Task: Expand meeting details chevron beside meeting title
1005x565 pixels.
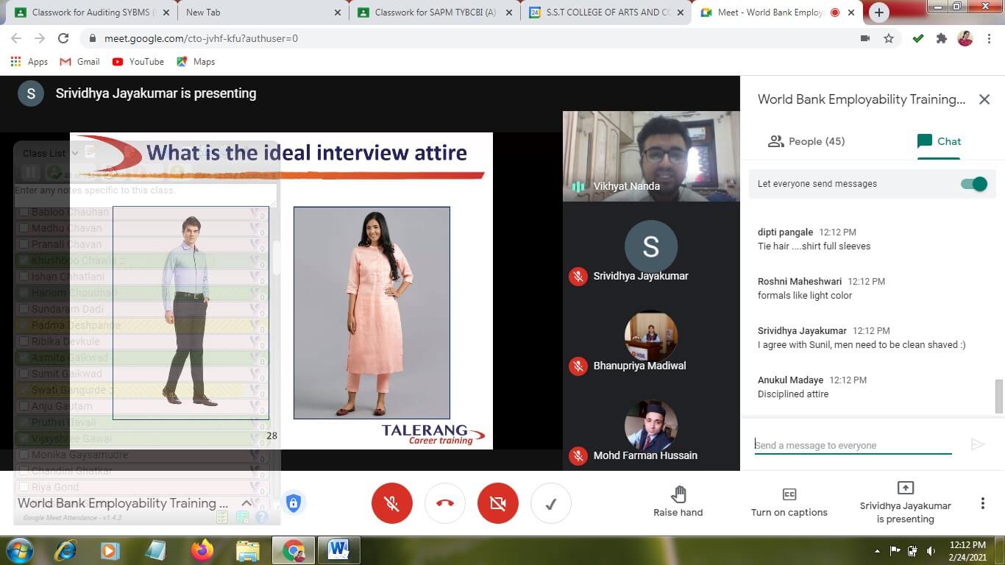Action: pos(246,503)
